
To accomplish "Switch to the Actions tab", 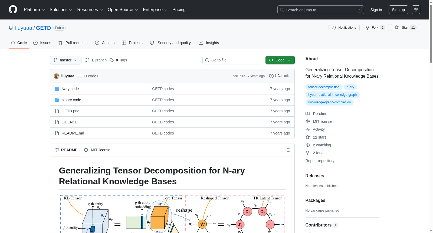I will pyautogui.click(x=105, y=43).
